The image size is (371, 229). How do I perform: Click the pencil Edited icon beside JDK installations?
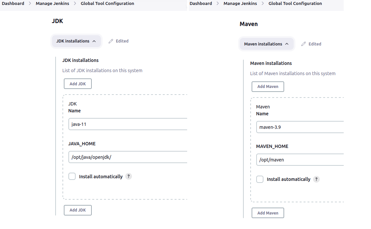(111, 41)
